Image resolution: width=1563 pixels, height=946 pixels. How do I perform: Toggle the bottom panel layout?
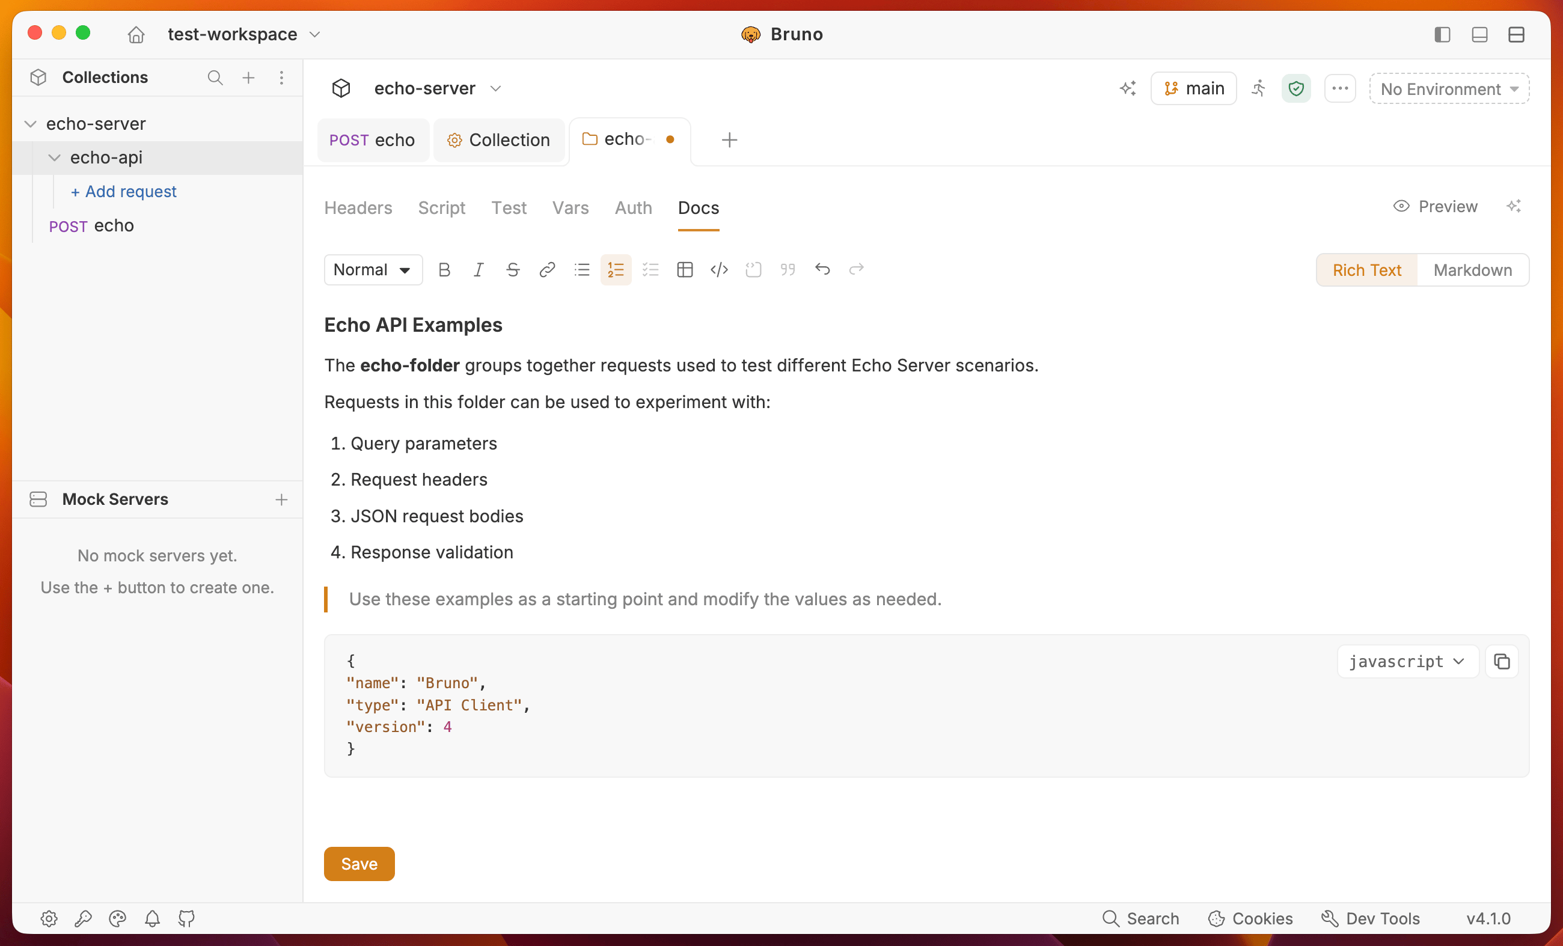point(1479,34)
